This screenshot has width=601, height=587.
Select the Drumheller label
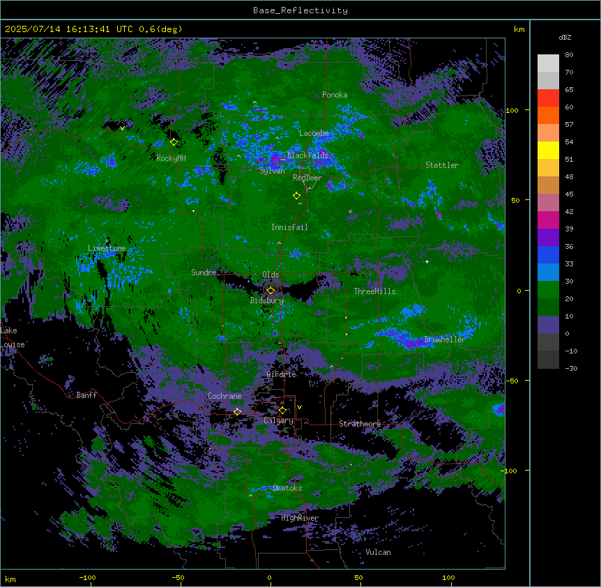click(x=445, y=340)
